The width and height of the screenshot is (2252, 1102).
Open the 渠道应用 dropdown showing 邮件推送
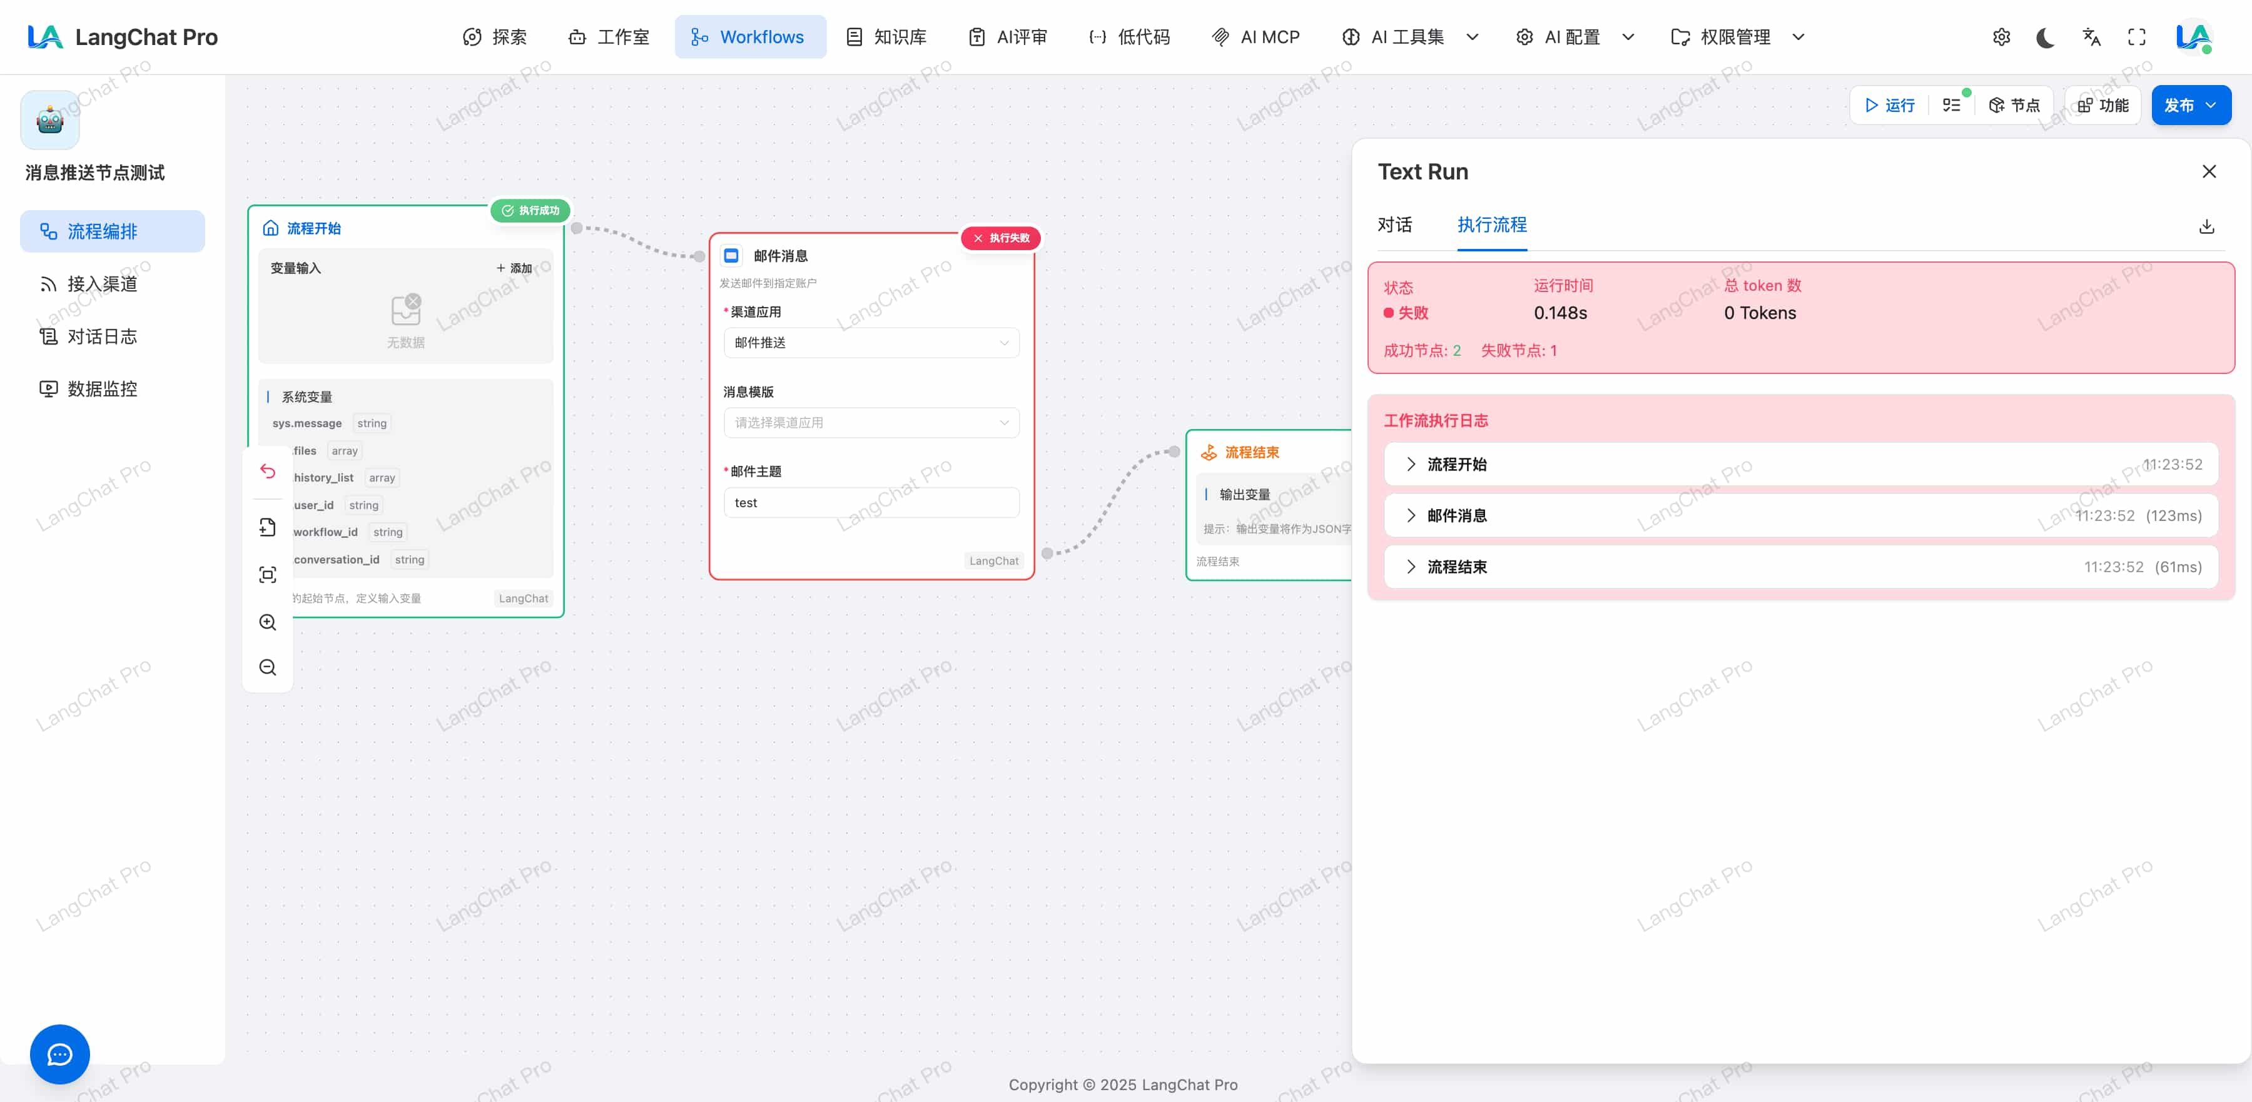click(x=871, y=343)
